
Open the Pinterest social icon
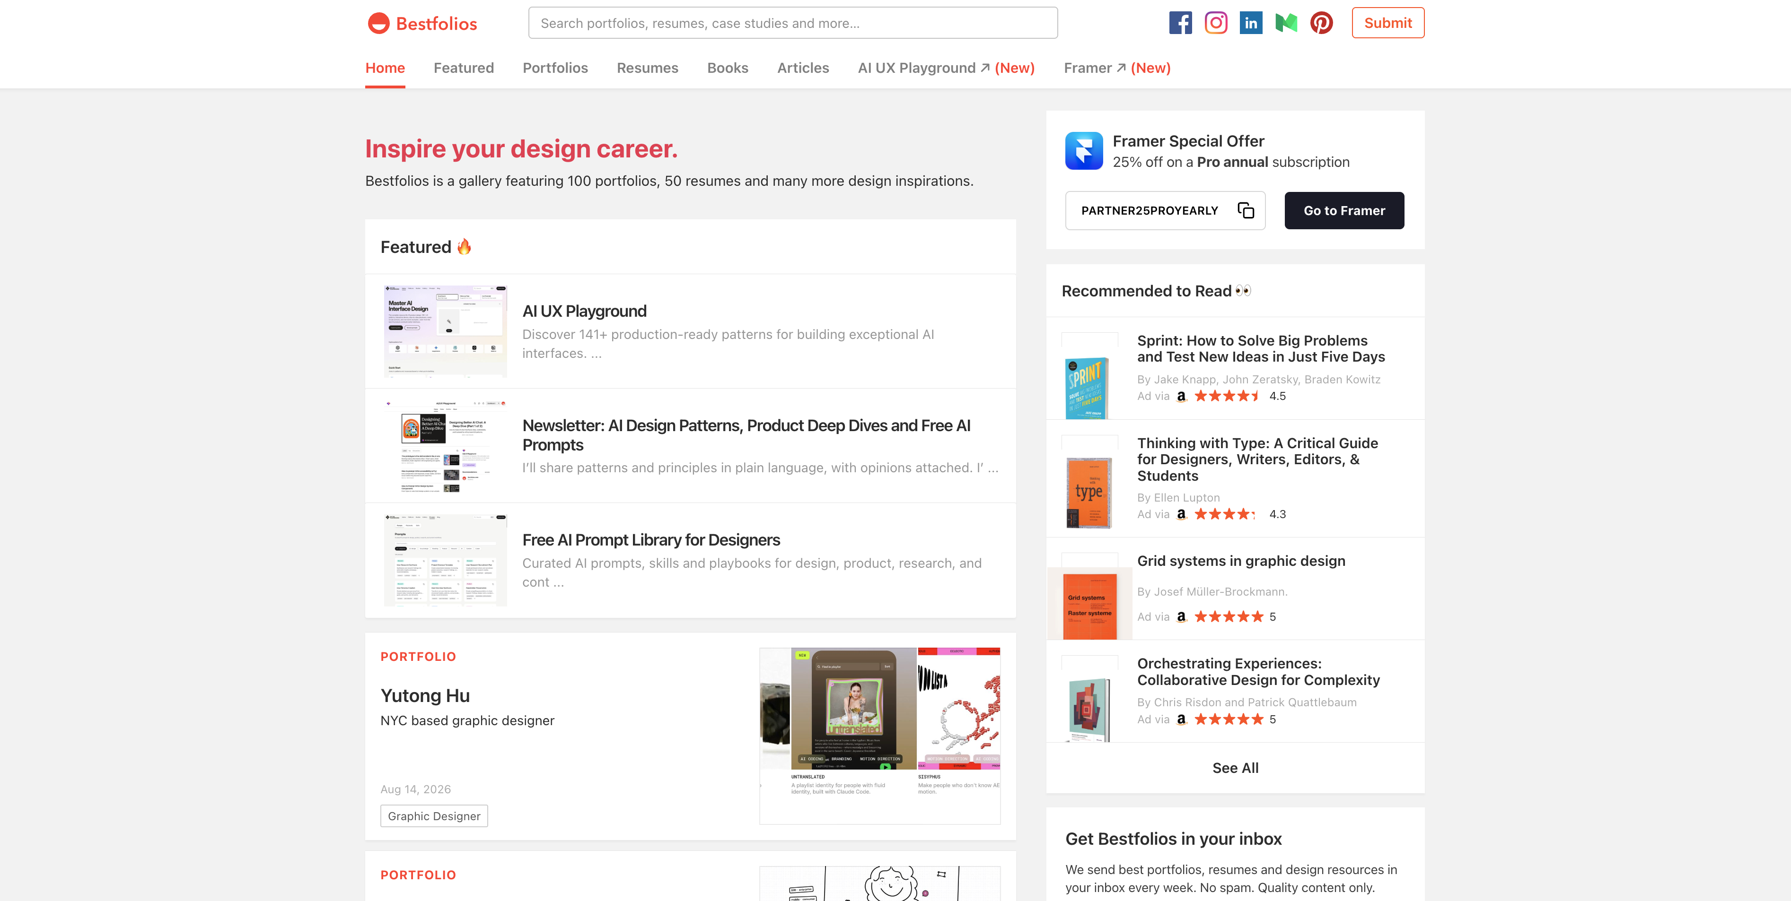(1321, 23)
